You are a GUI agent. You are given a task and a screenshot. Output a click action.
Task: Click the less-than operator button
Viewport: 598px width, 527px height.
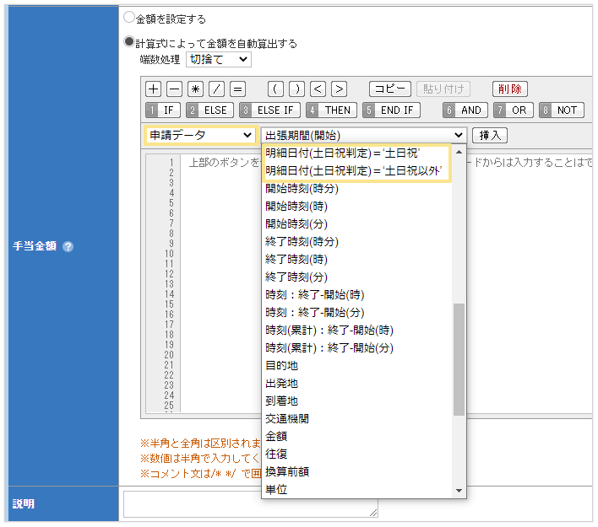click(x=318, y=89)
